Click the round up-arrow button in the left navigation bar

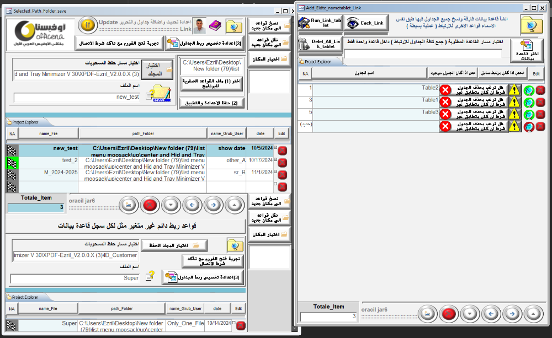click(x=235, y=205)
